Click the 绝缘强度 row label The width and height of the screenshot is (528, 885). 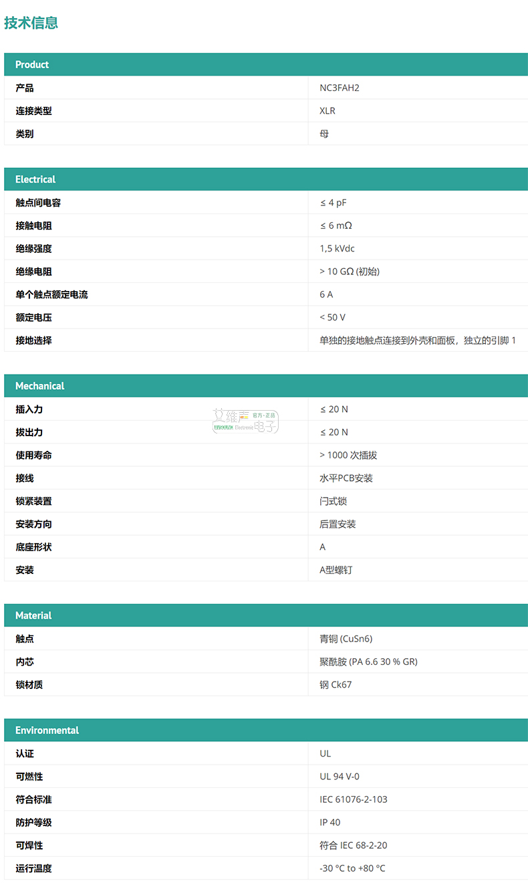[33, 248]
